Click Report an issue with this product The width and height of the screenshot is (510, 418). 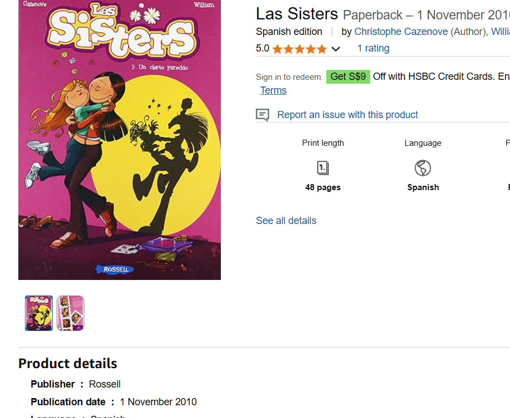click(347, 115)
